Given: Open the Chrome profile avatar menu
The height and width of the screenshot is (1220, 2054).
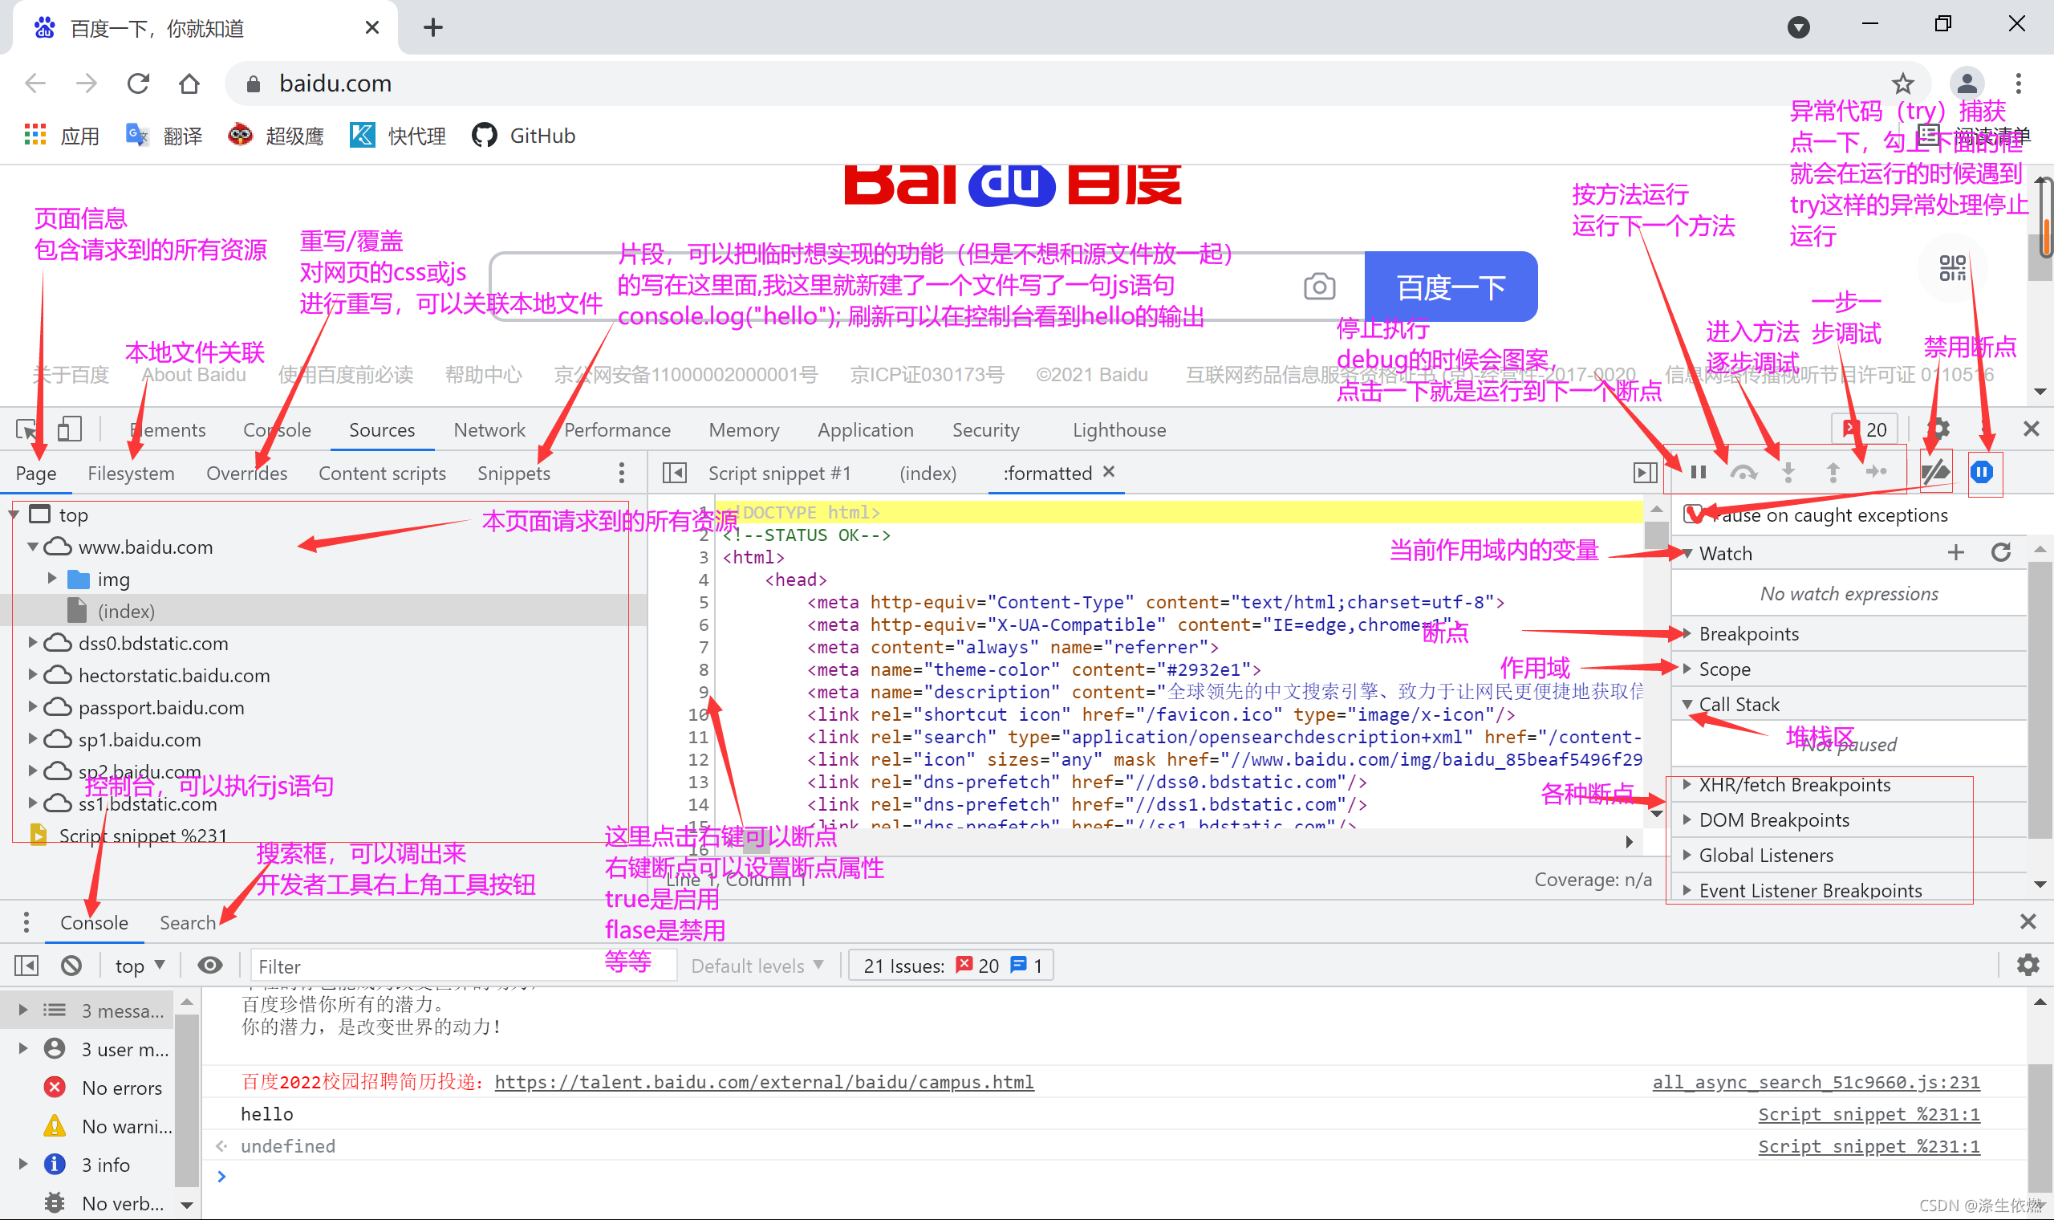Looking at the screenshot, I should click(1967, 83).
